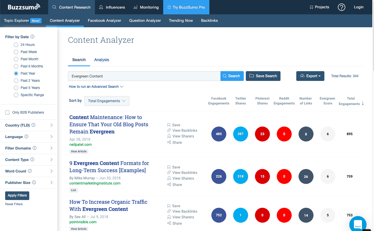Click the info icon next to Language
Screen dimensions: 374x231
pyautogui.click(x=26, y=137)
